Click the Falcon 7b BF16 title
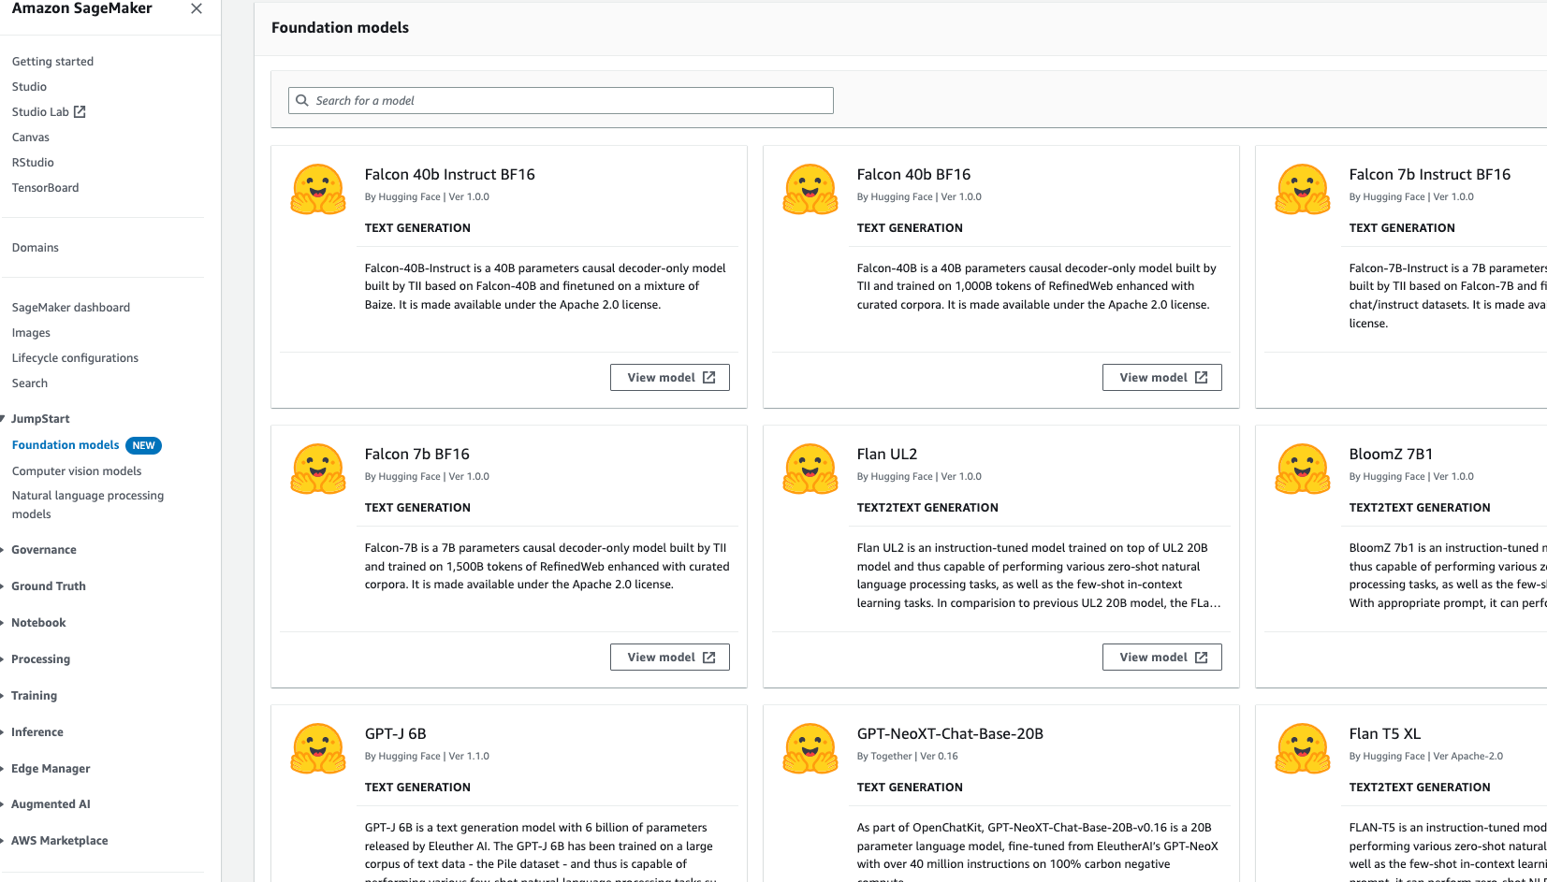Viewport: 1547px width, 882px height. tap(417, 455)
